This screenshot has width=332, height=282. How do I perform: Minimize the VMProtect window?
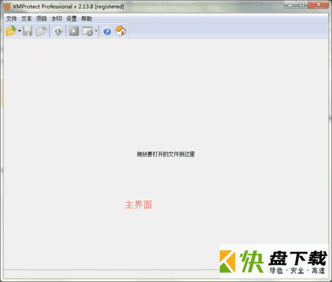[x=290, y=5]
